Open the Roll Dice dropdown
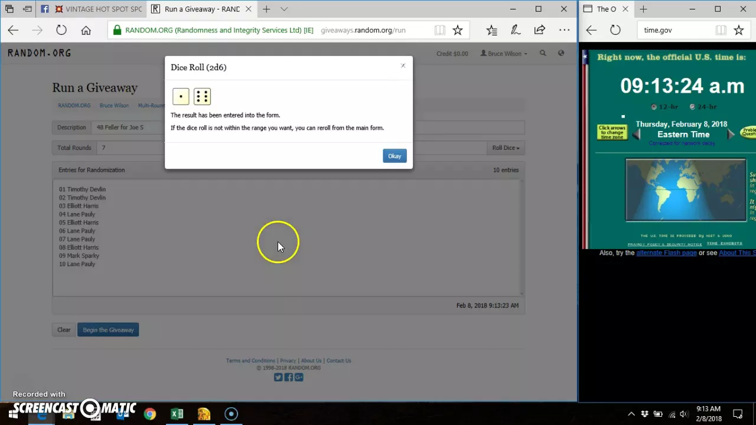756x425 pixels. click(506, 148)
